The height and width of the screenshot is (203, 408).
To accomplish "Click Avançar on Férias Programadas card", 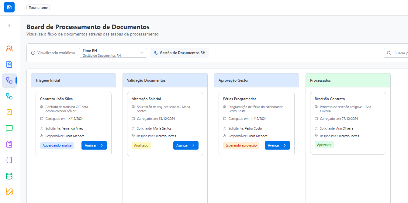I will (277, 145).
